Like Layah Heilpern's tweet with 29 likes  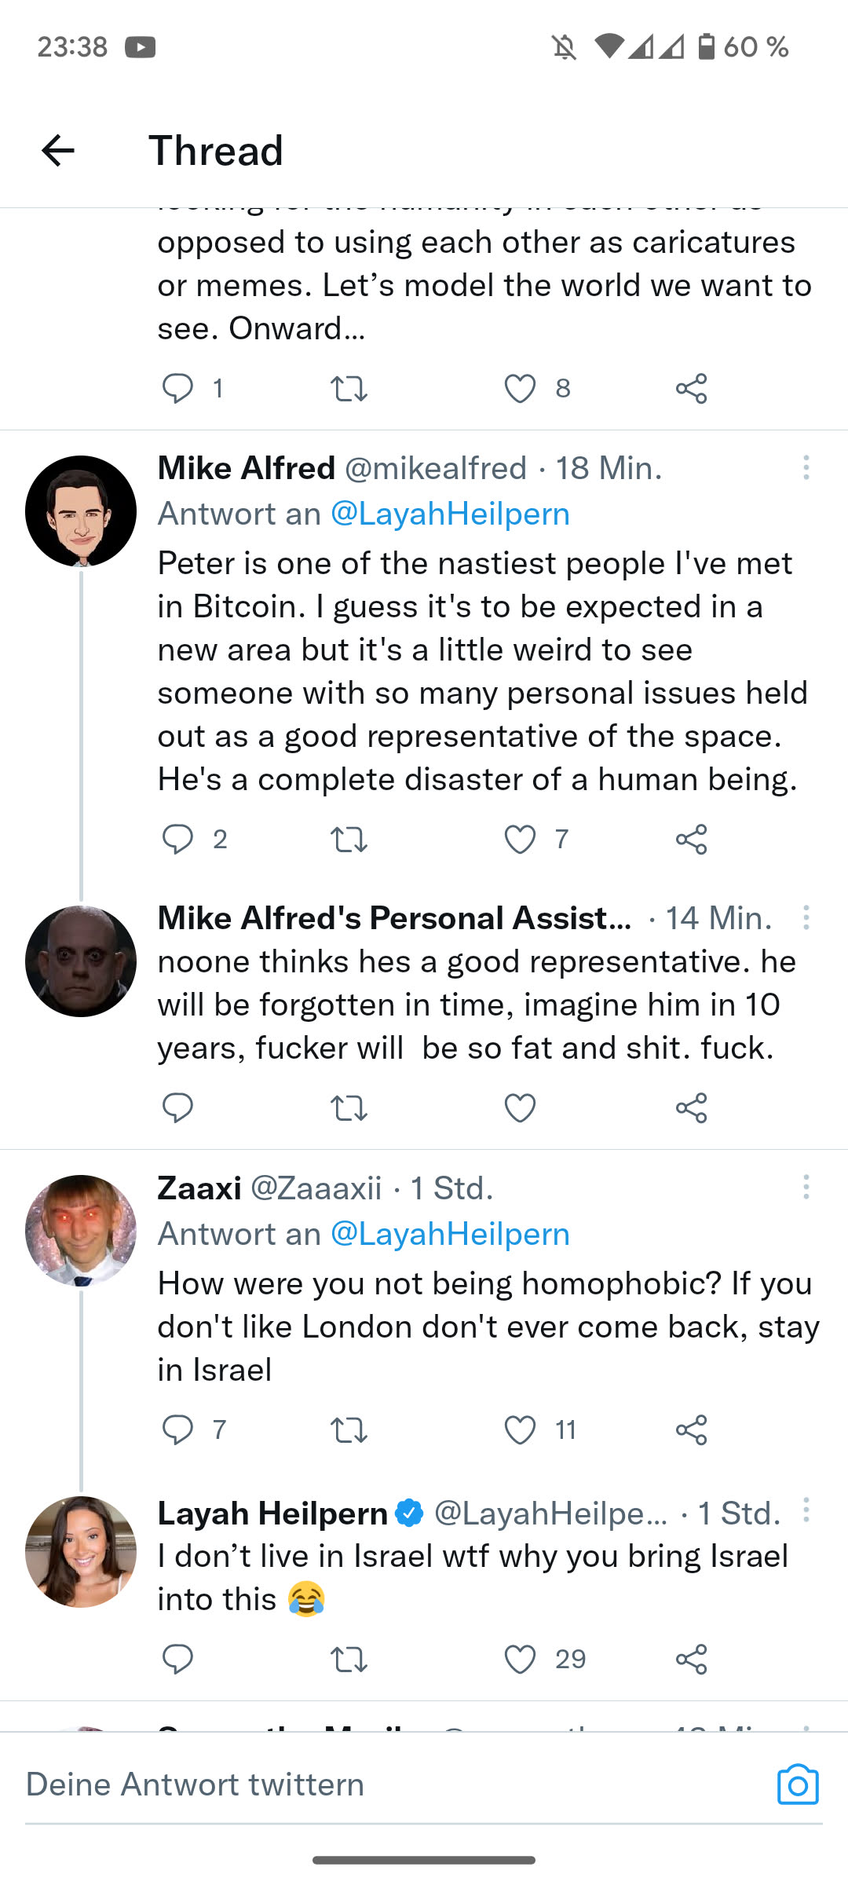pyautogui.click(x=520, y=1659)
